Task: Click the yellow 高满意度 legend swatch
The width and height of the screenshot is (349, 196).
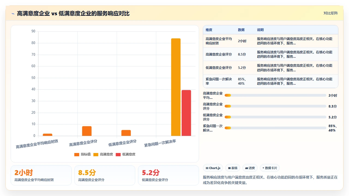Action: 96,154
